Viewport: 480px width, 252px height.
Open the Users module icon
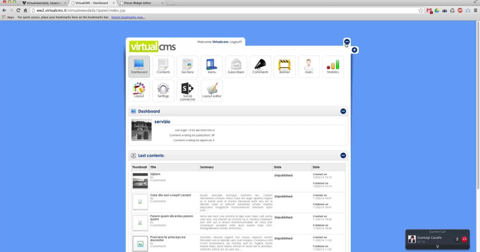pyautogui.click(x=308, y=66)
